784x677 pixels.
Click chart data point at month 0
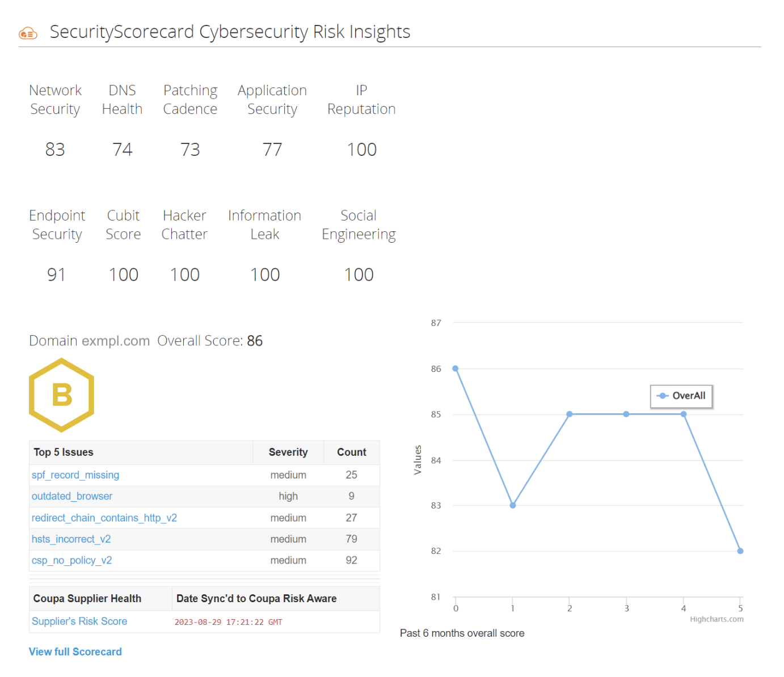pyautogui.click(x=456, y=369)
